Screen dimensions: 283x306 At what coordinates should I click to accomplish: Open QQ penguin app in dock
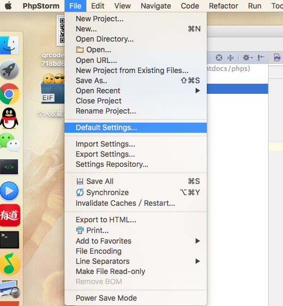9,118
